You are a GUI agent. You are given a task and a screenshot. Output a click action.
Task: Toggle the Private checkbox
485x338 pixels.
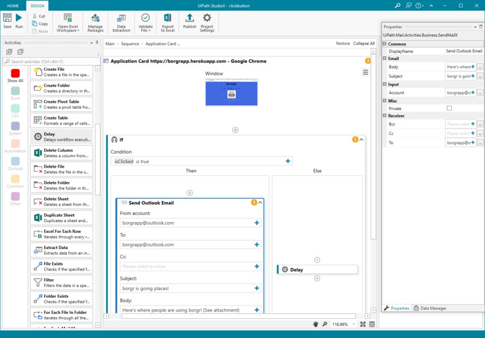[x=449, y=108]
